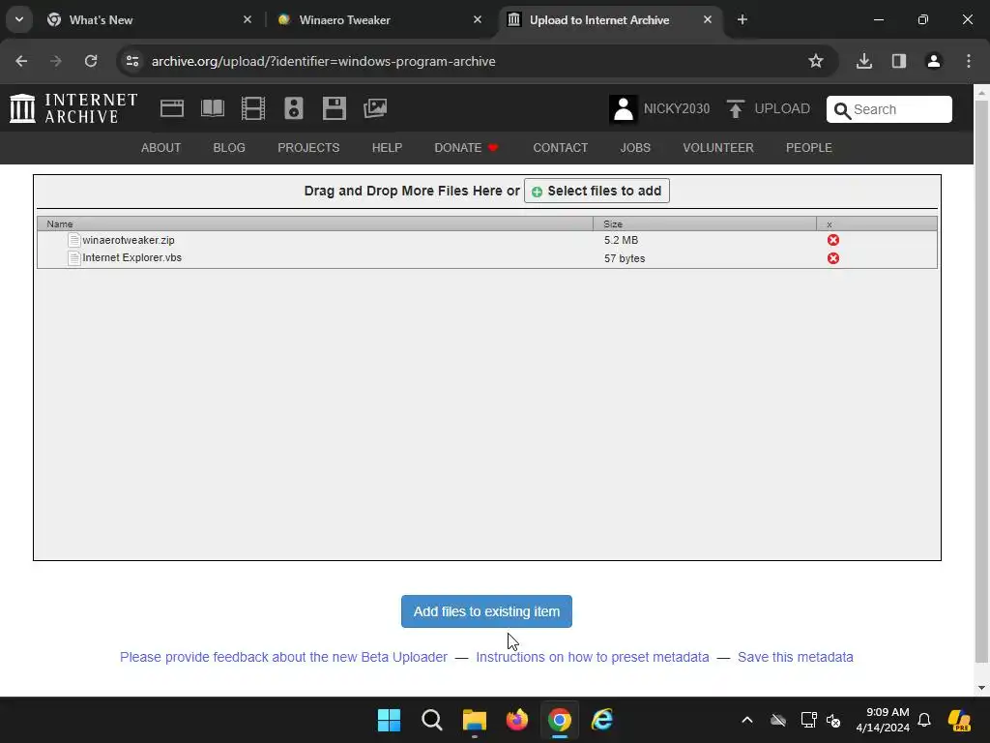990x743 pixels.
Task: Open the Audio speaker icon
Action: coord(294,108)
